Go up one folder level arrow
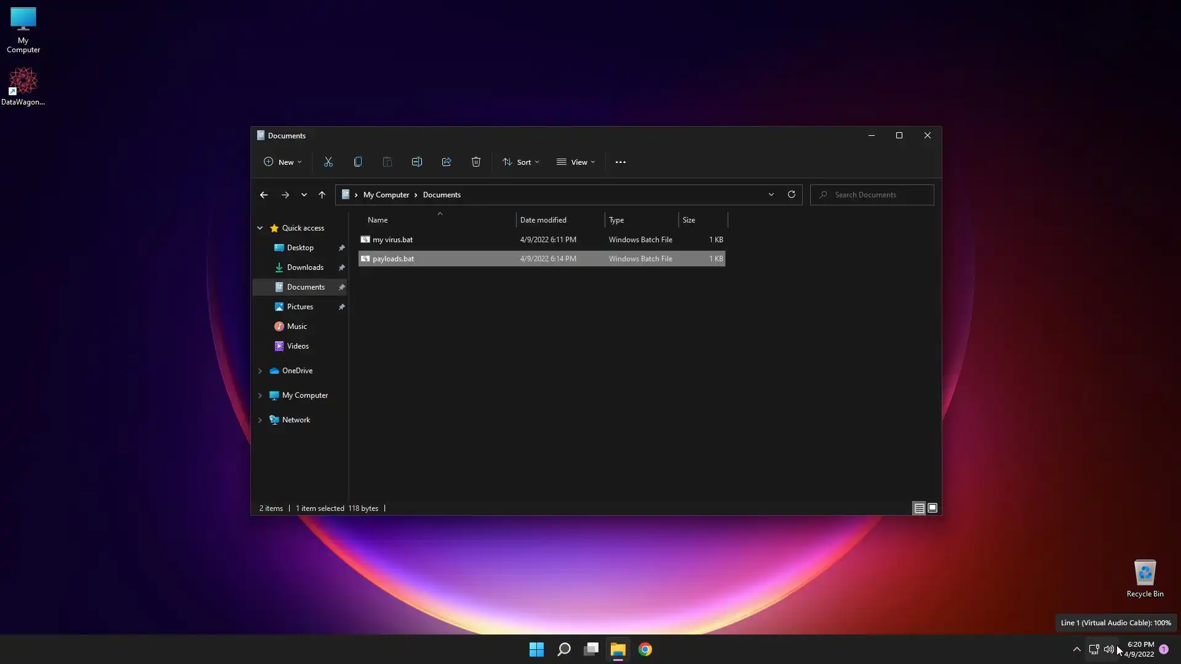This screenshot has height=664, width=1181. point(322,195)
